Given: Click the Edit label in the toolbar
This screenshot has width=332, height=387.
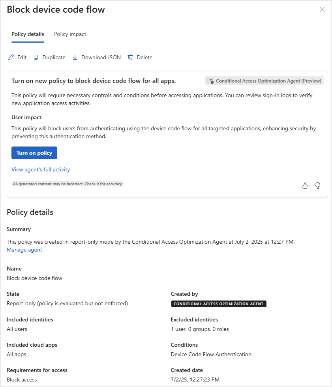Looking at the screenshot, I should (x=22, y=58).
